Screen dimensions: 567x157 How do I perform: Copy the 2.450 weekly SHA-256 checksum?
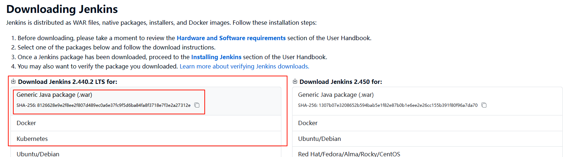tap(484, 105)
